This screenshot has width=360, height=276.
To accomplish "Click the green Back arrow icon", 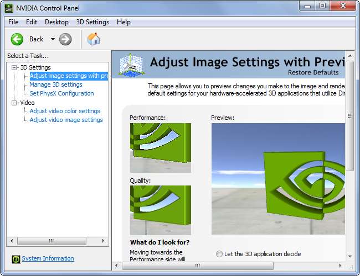I will click(x=17, y=39).
